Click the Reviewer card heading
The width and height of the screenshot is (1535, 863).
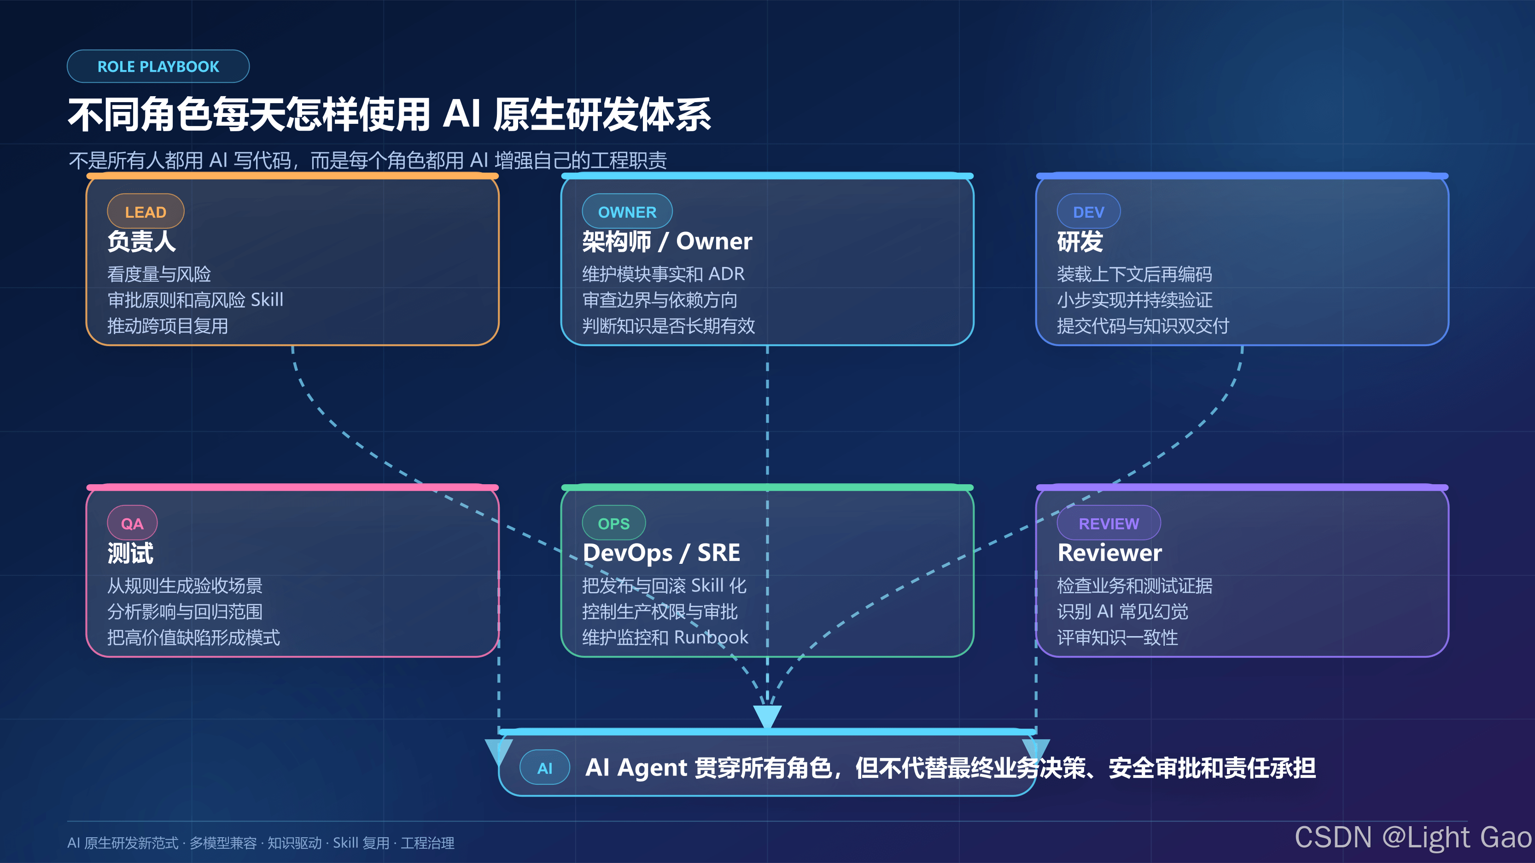[1109, 553]
